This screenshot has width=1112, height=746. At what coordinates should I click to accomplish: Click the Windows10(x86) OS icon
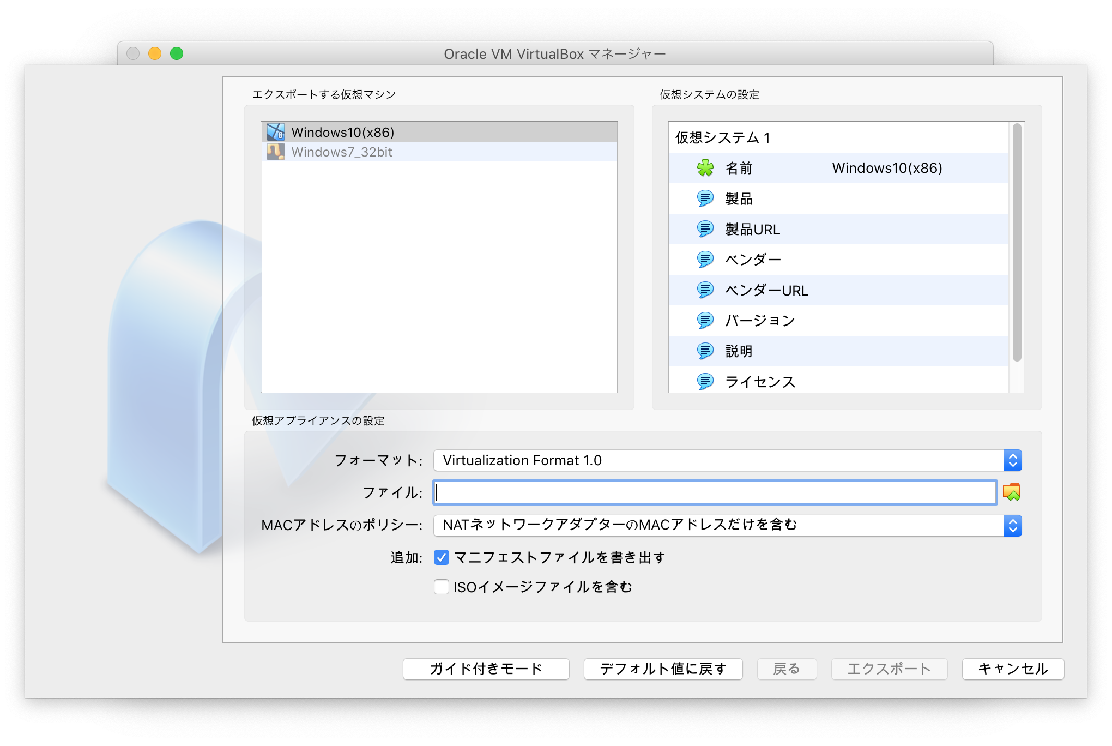point(277,131)
